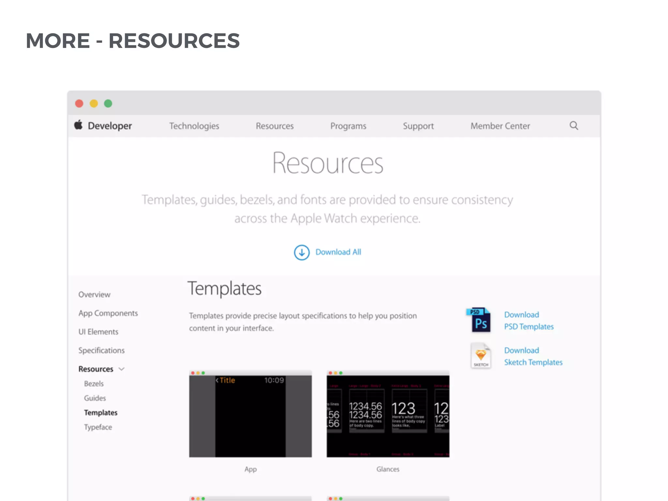Click the green maximize window button

point(108,104)
